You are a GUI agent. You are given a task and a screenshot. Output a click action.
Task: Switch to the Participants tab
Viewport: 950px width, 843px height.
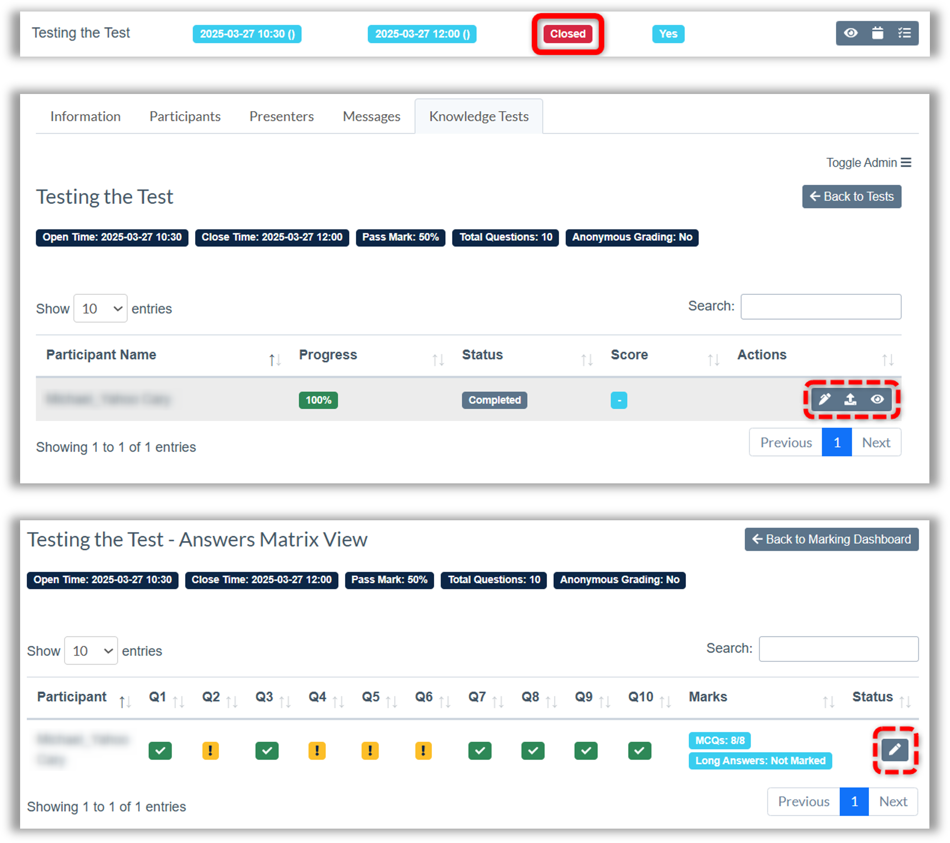point(185,117)
